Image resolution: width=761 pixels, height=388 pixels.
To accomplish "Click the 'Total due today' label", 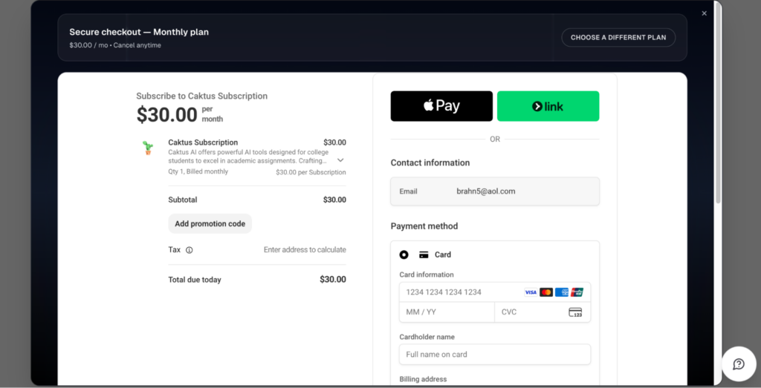I will 195,280.
